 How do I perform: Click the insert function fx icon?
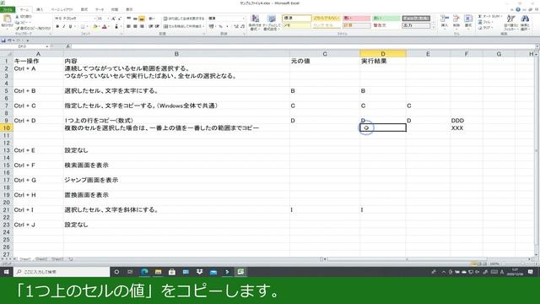point(68,46)
